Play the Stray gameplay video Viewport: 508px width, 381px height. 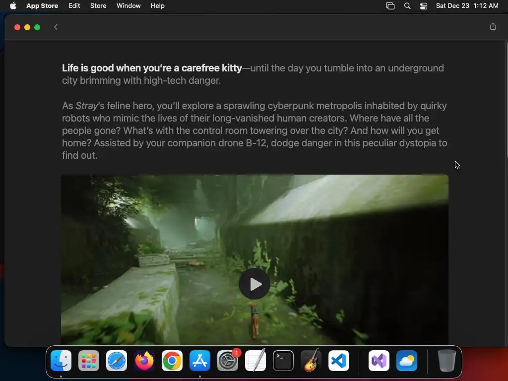[x=254, y=284]
